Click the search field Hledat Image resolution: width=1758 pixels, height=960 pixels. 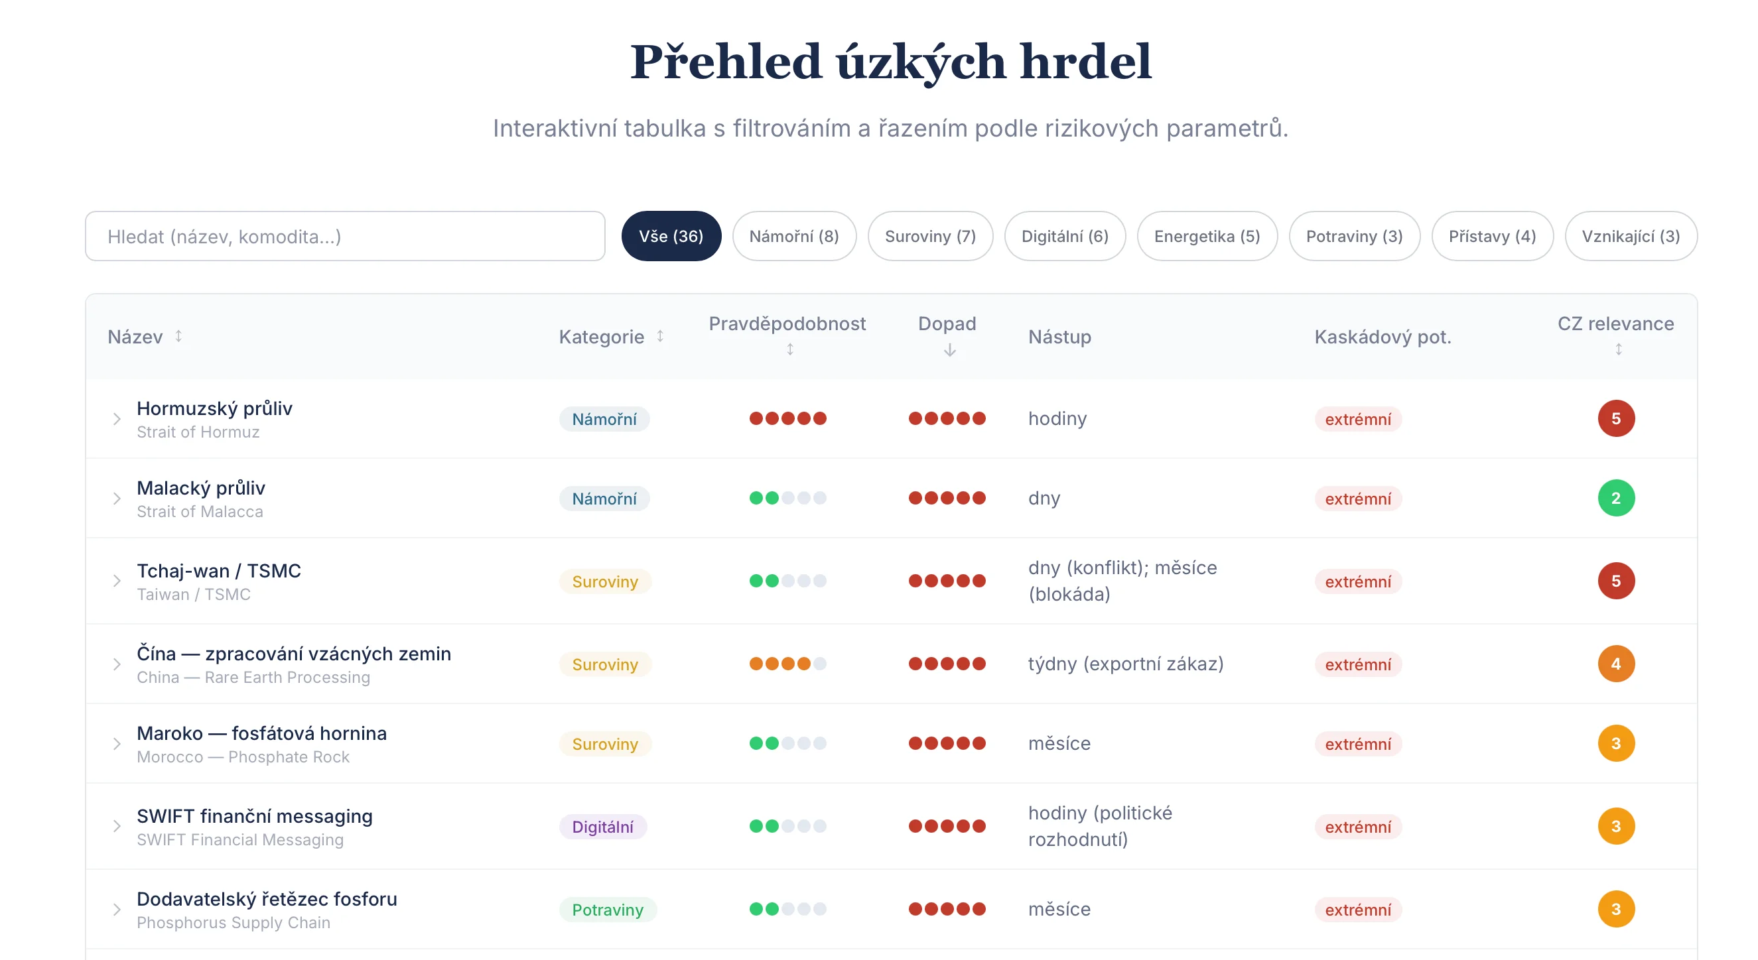tap(345, 236)
